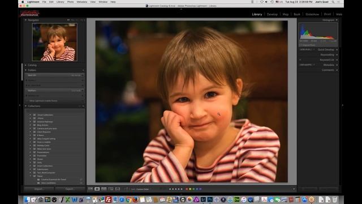Open People view icon in toolbar

point(118,189)
